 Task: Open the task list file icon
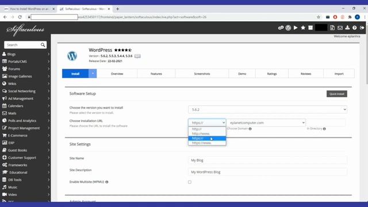332,28
